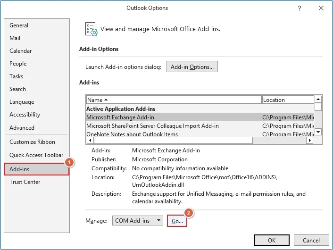
Task: Open Quick Access Toolbar settings
Action: click(36, 155)
